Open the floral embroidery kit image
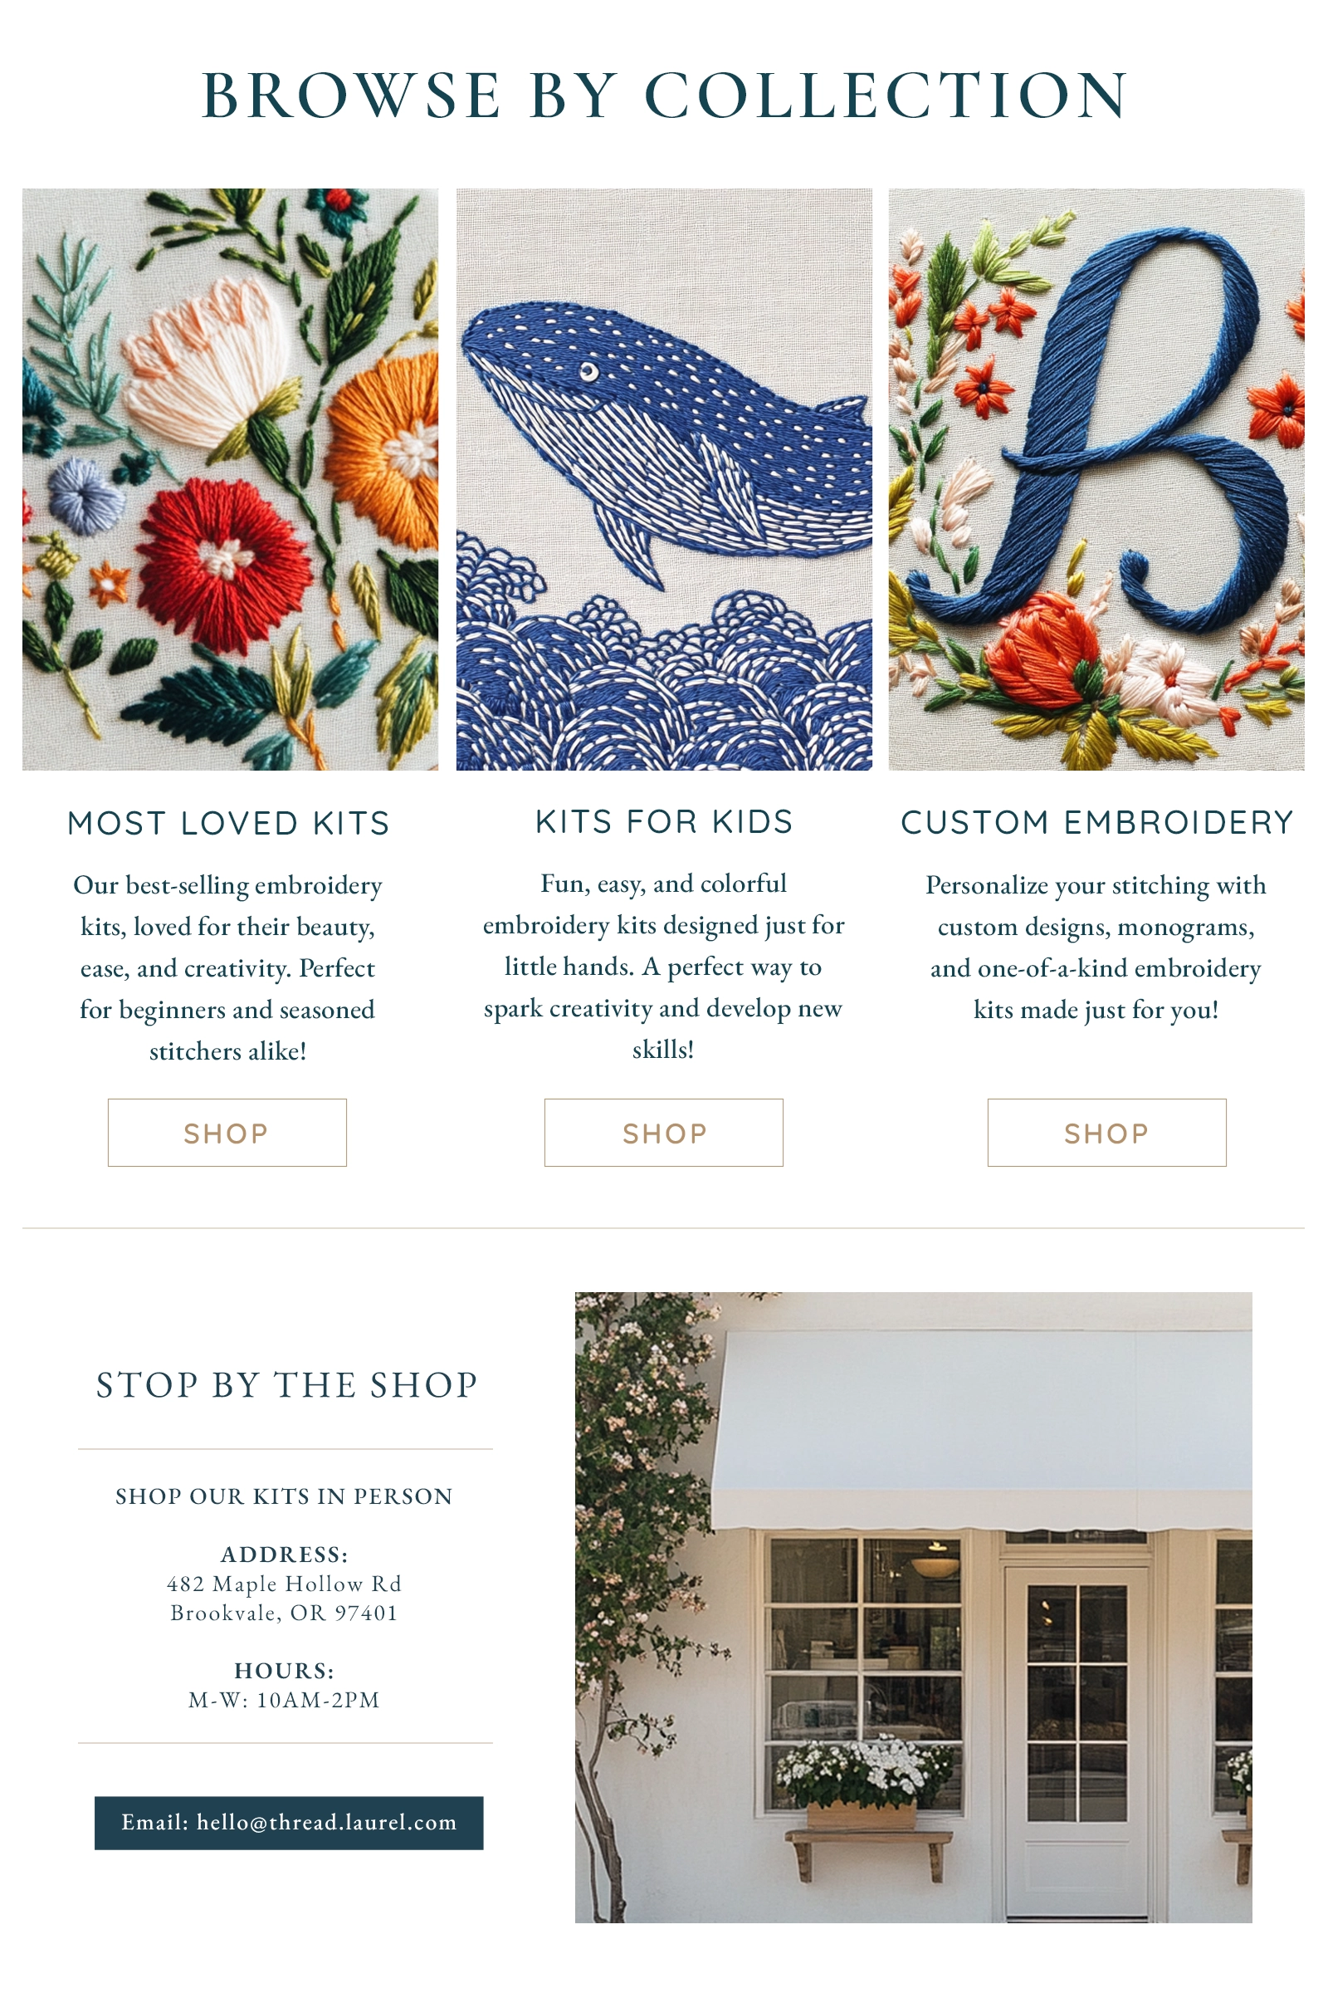Screen dimensions: 1328x1993 coord(231,479)
